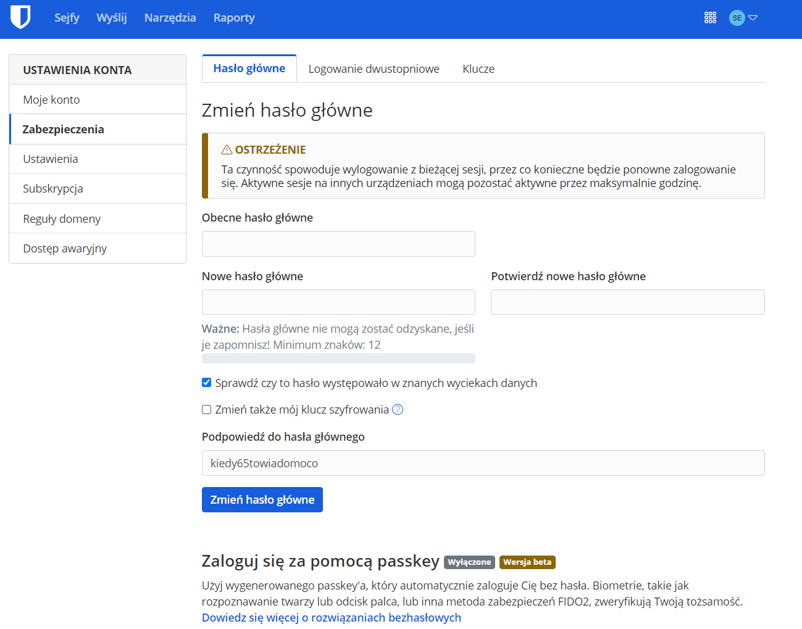Select the Hasło główne tab
The width and height of the screenshot is (802, 629).
point(249,69)
